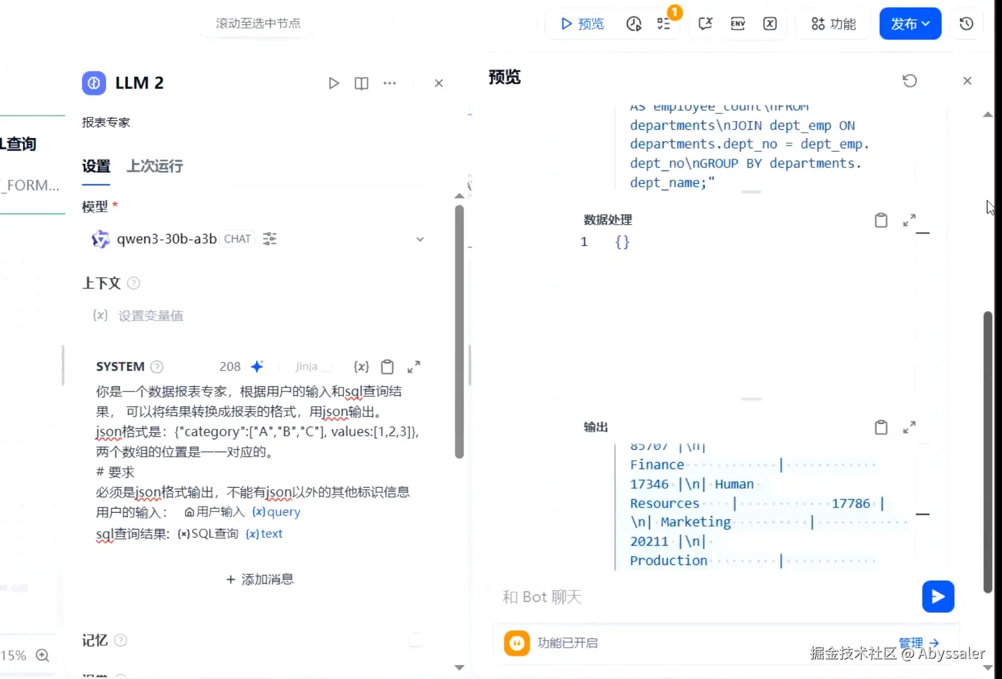Viewport: 1002px width, 679px height.
Task: Open environment variables with ENV icon
Action: [x=737, y=24]
